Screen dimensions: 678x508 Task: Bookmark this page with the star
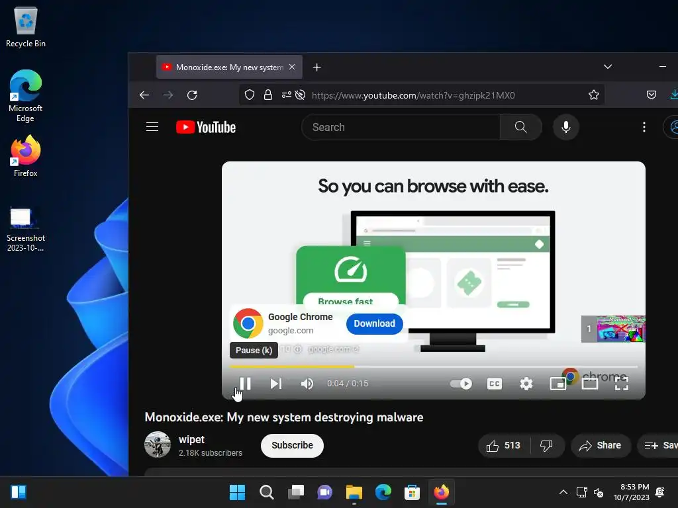[x=594, y=95]
